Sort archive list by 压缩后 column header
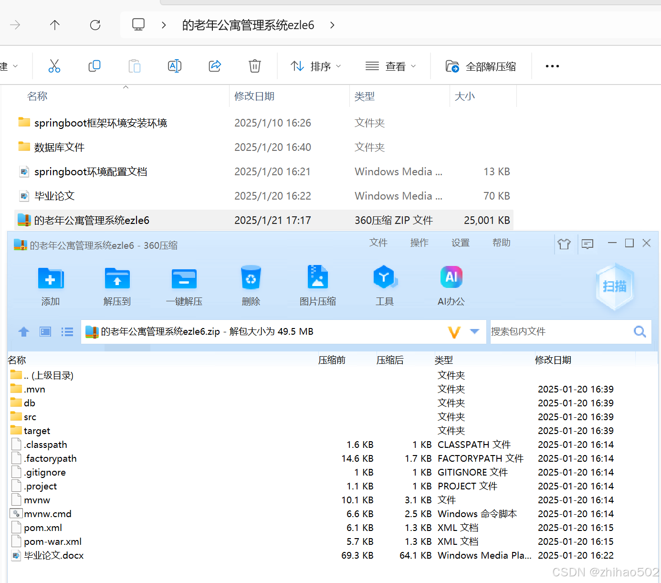Image resolution: width=661 pixels, height=583 pixels. pyautogui.click(x=390, y=360)
